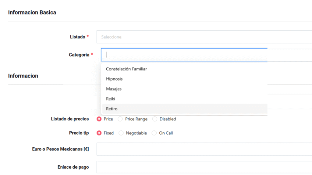This screenshot has width=312, height=175.
Task: Click the Listado de precios label
Action: [70, 119]
